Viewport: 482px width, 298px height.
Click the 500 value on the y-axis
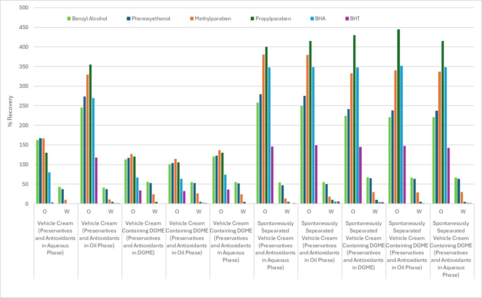point(24,8)
